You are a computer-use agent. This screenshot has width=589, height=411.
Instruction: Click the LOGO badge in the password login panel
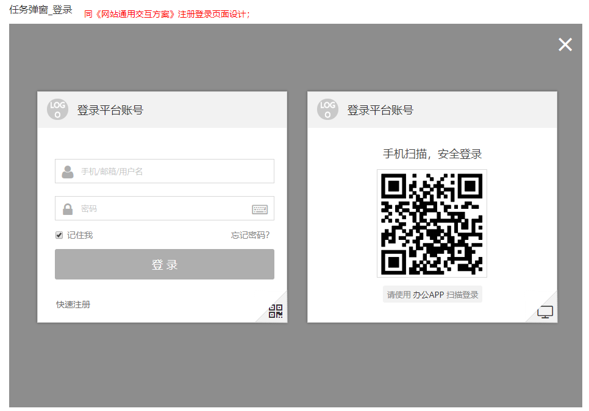click(57, 110)
